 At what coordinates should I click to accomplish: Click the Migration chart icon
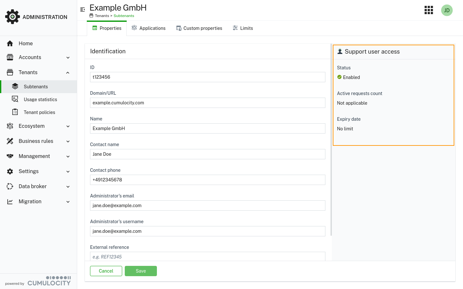(10, 201)
